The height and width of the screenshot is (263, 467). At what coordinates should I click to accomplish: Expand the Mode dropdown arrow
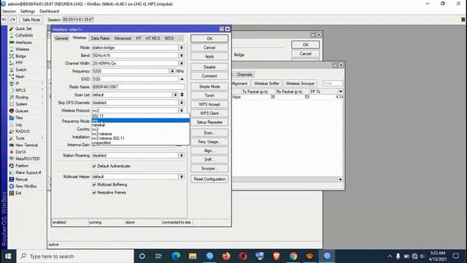pos(182,47)
